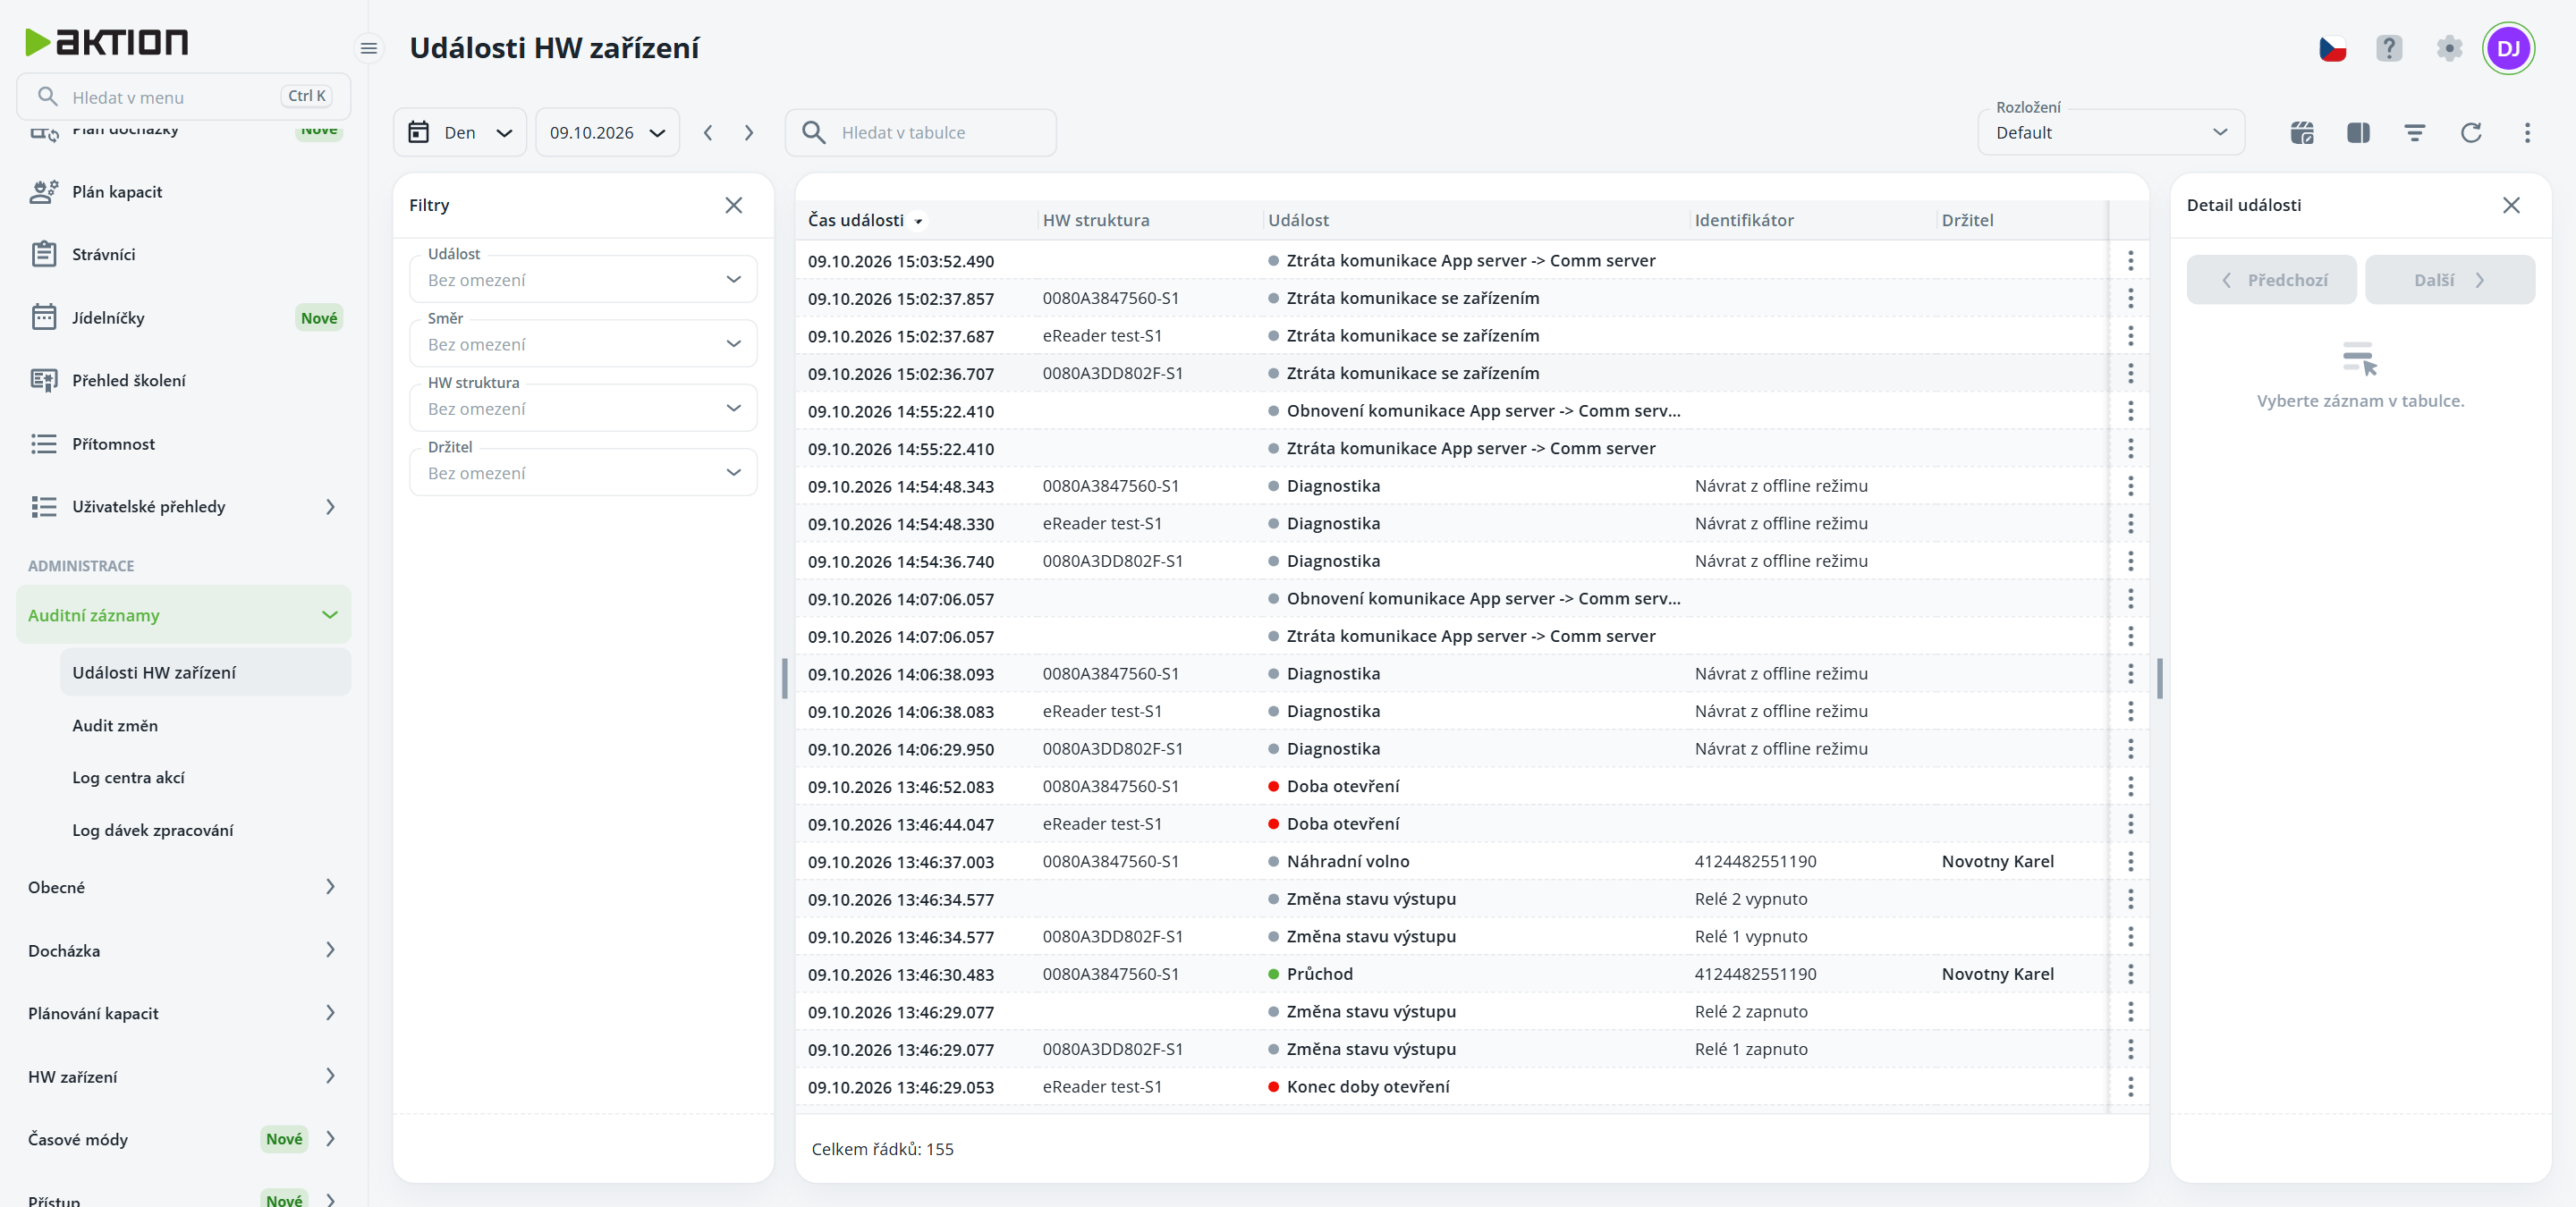Expand the Docházka admin section
This screenshot has height=1207, width=2576.
coord(184,950)
